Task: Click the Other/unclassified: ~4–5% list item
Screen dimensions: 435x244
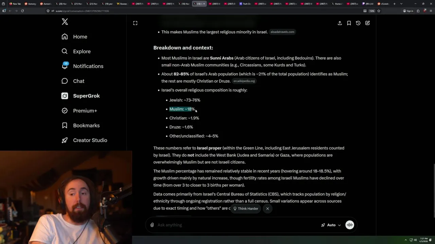Action: [x=194, y=136]
